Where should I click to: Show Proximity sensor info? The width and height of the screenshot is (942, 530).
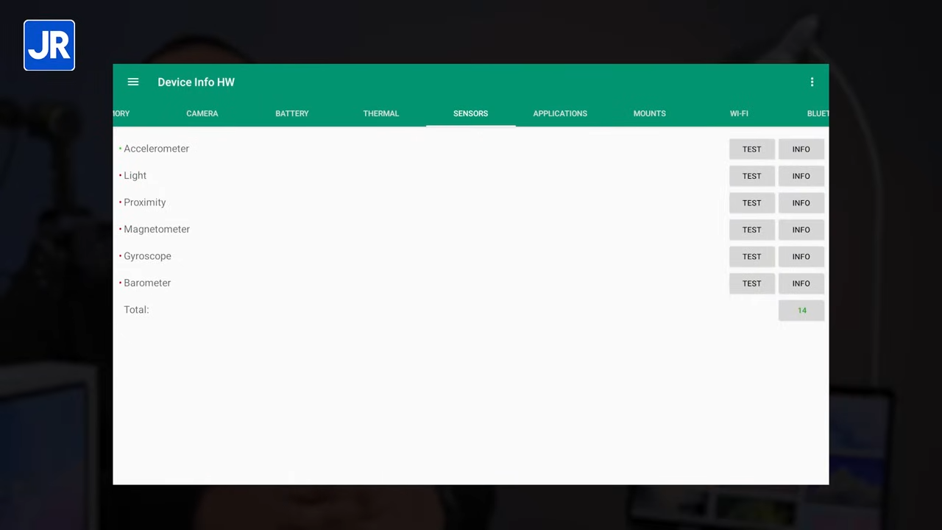coord(801,203)
